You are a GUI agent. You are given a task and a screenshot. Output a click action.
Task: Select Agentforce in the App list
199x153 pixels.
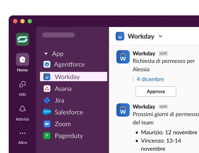click(x=73, y=64)
